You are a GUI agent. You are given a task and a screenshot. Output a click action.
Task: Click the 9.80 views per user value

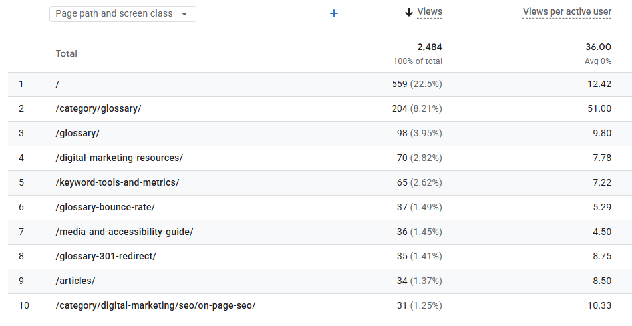coord(602,133)
